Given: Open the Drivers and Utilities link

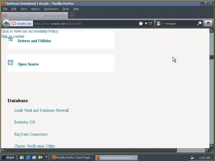Looking at the screenshot, I should [x=34, y=41].
